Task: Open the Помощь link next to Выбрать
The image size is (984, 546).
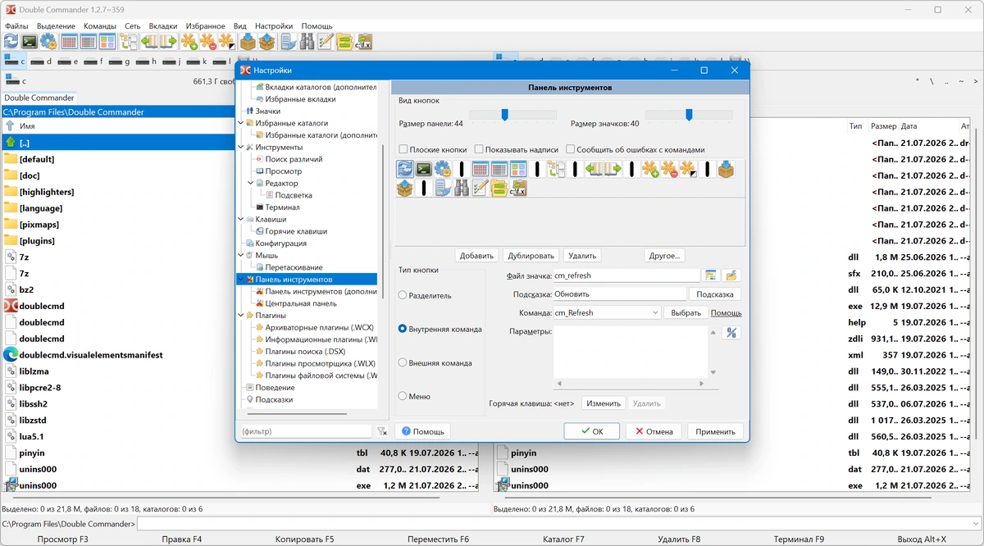Action: click(726, 313)
